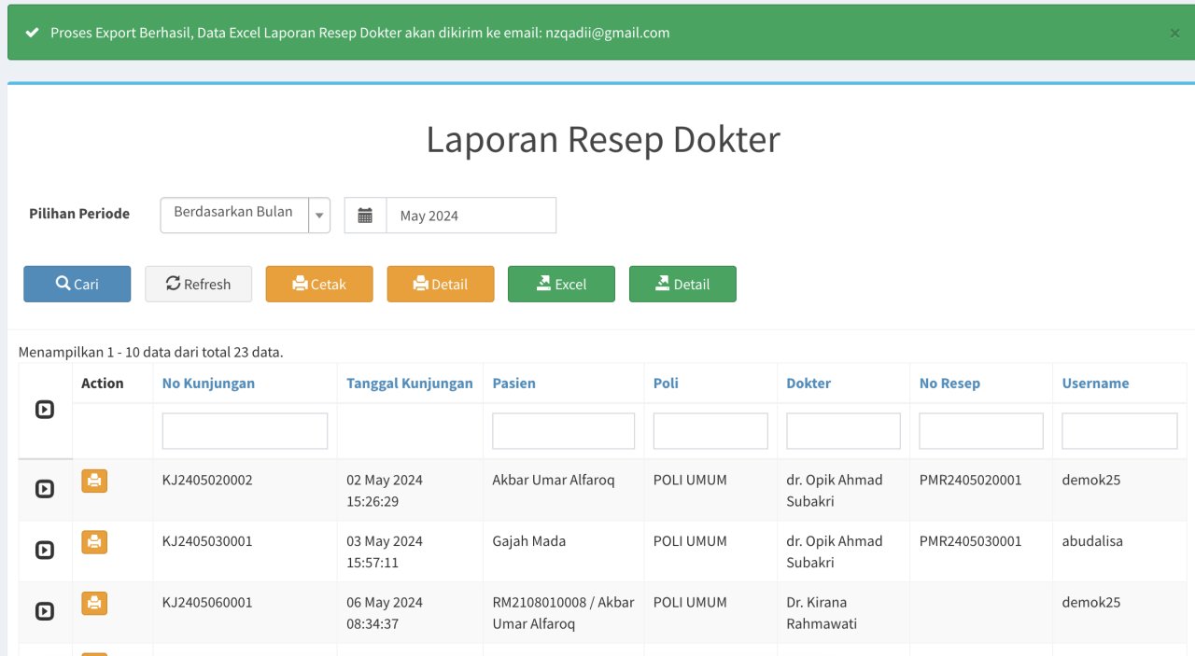Sort table by No Kunjungan column

coord(208,384)
